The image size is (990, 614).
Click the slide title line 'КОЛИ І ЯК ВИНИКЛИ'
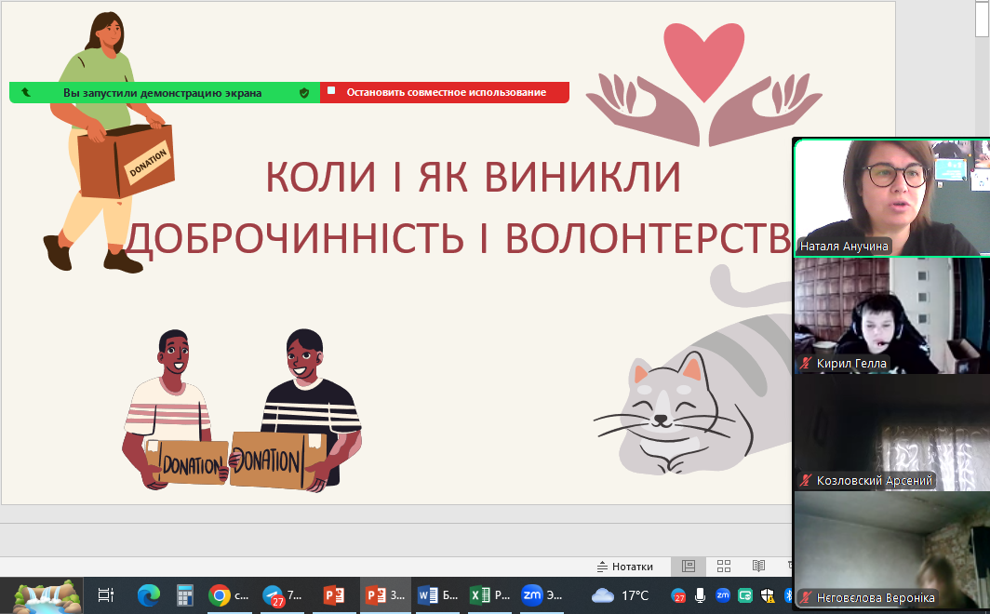(473, 178)
